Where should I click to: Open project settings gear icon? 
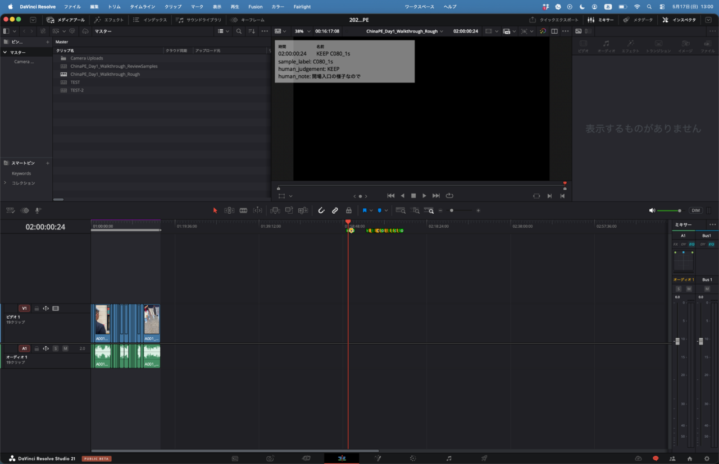[707, 458]
